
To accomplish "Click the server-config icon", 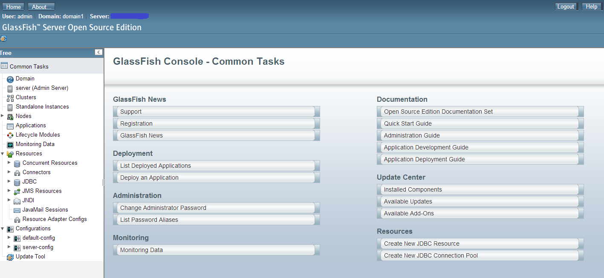I will coord(17,247).
